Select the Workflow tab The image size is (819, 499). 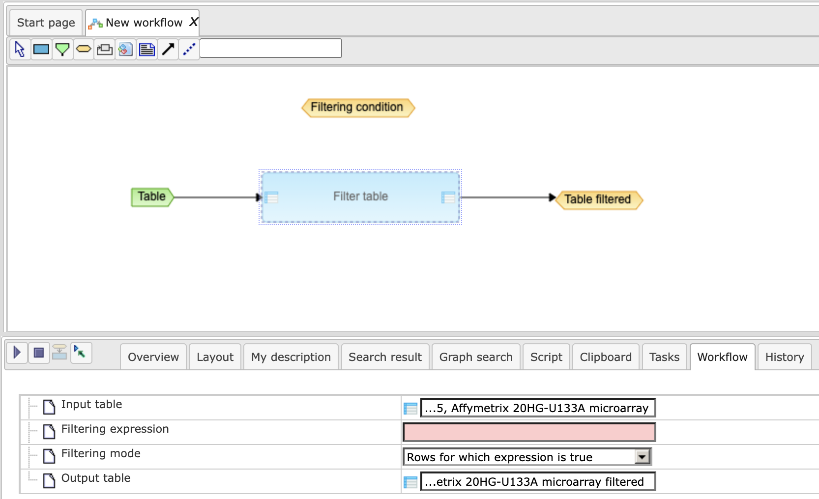coord(722,357)
